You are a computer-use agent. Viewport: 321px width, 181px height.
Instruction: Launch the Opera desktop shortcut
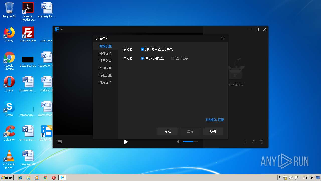tap(9, 84)
